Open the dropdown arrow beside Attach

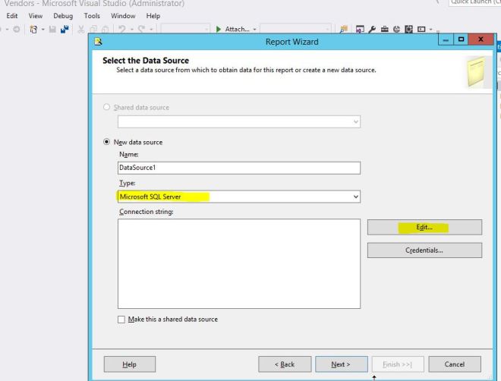tap(254, 30)
